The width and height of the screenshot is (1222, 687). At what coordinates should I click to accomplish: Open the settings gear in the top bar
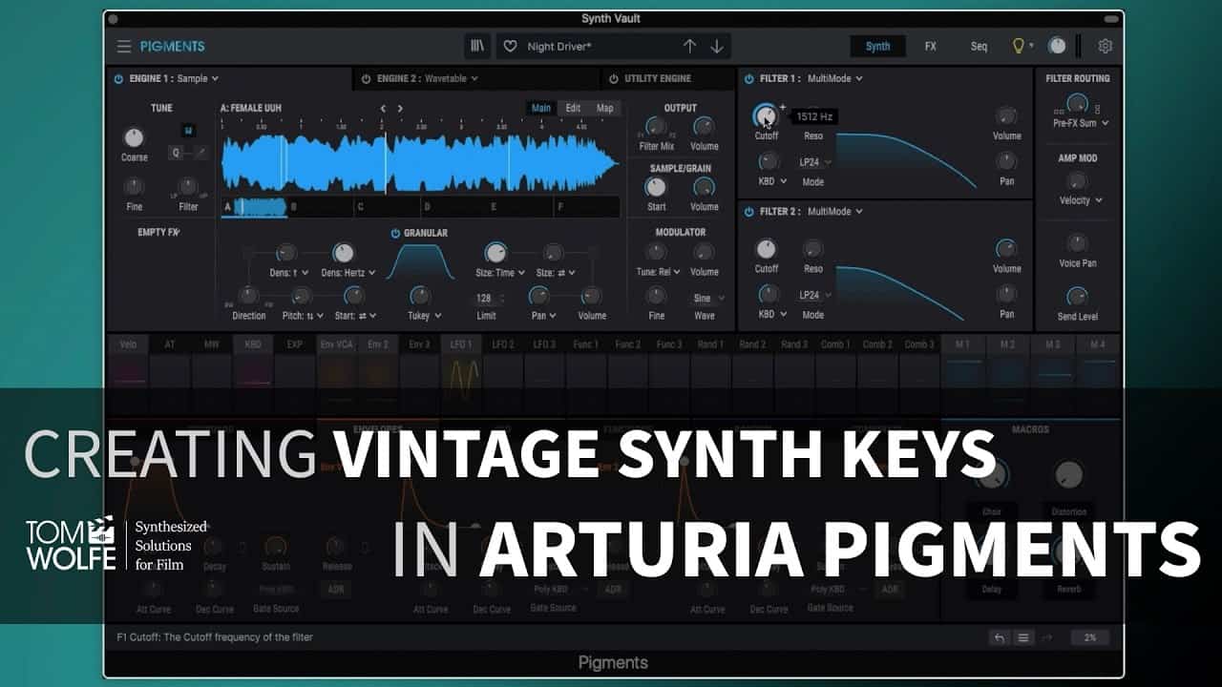point(1106,46)
